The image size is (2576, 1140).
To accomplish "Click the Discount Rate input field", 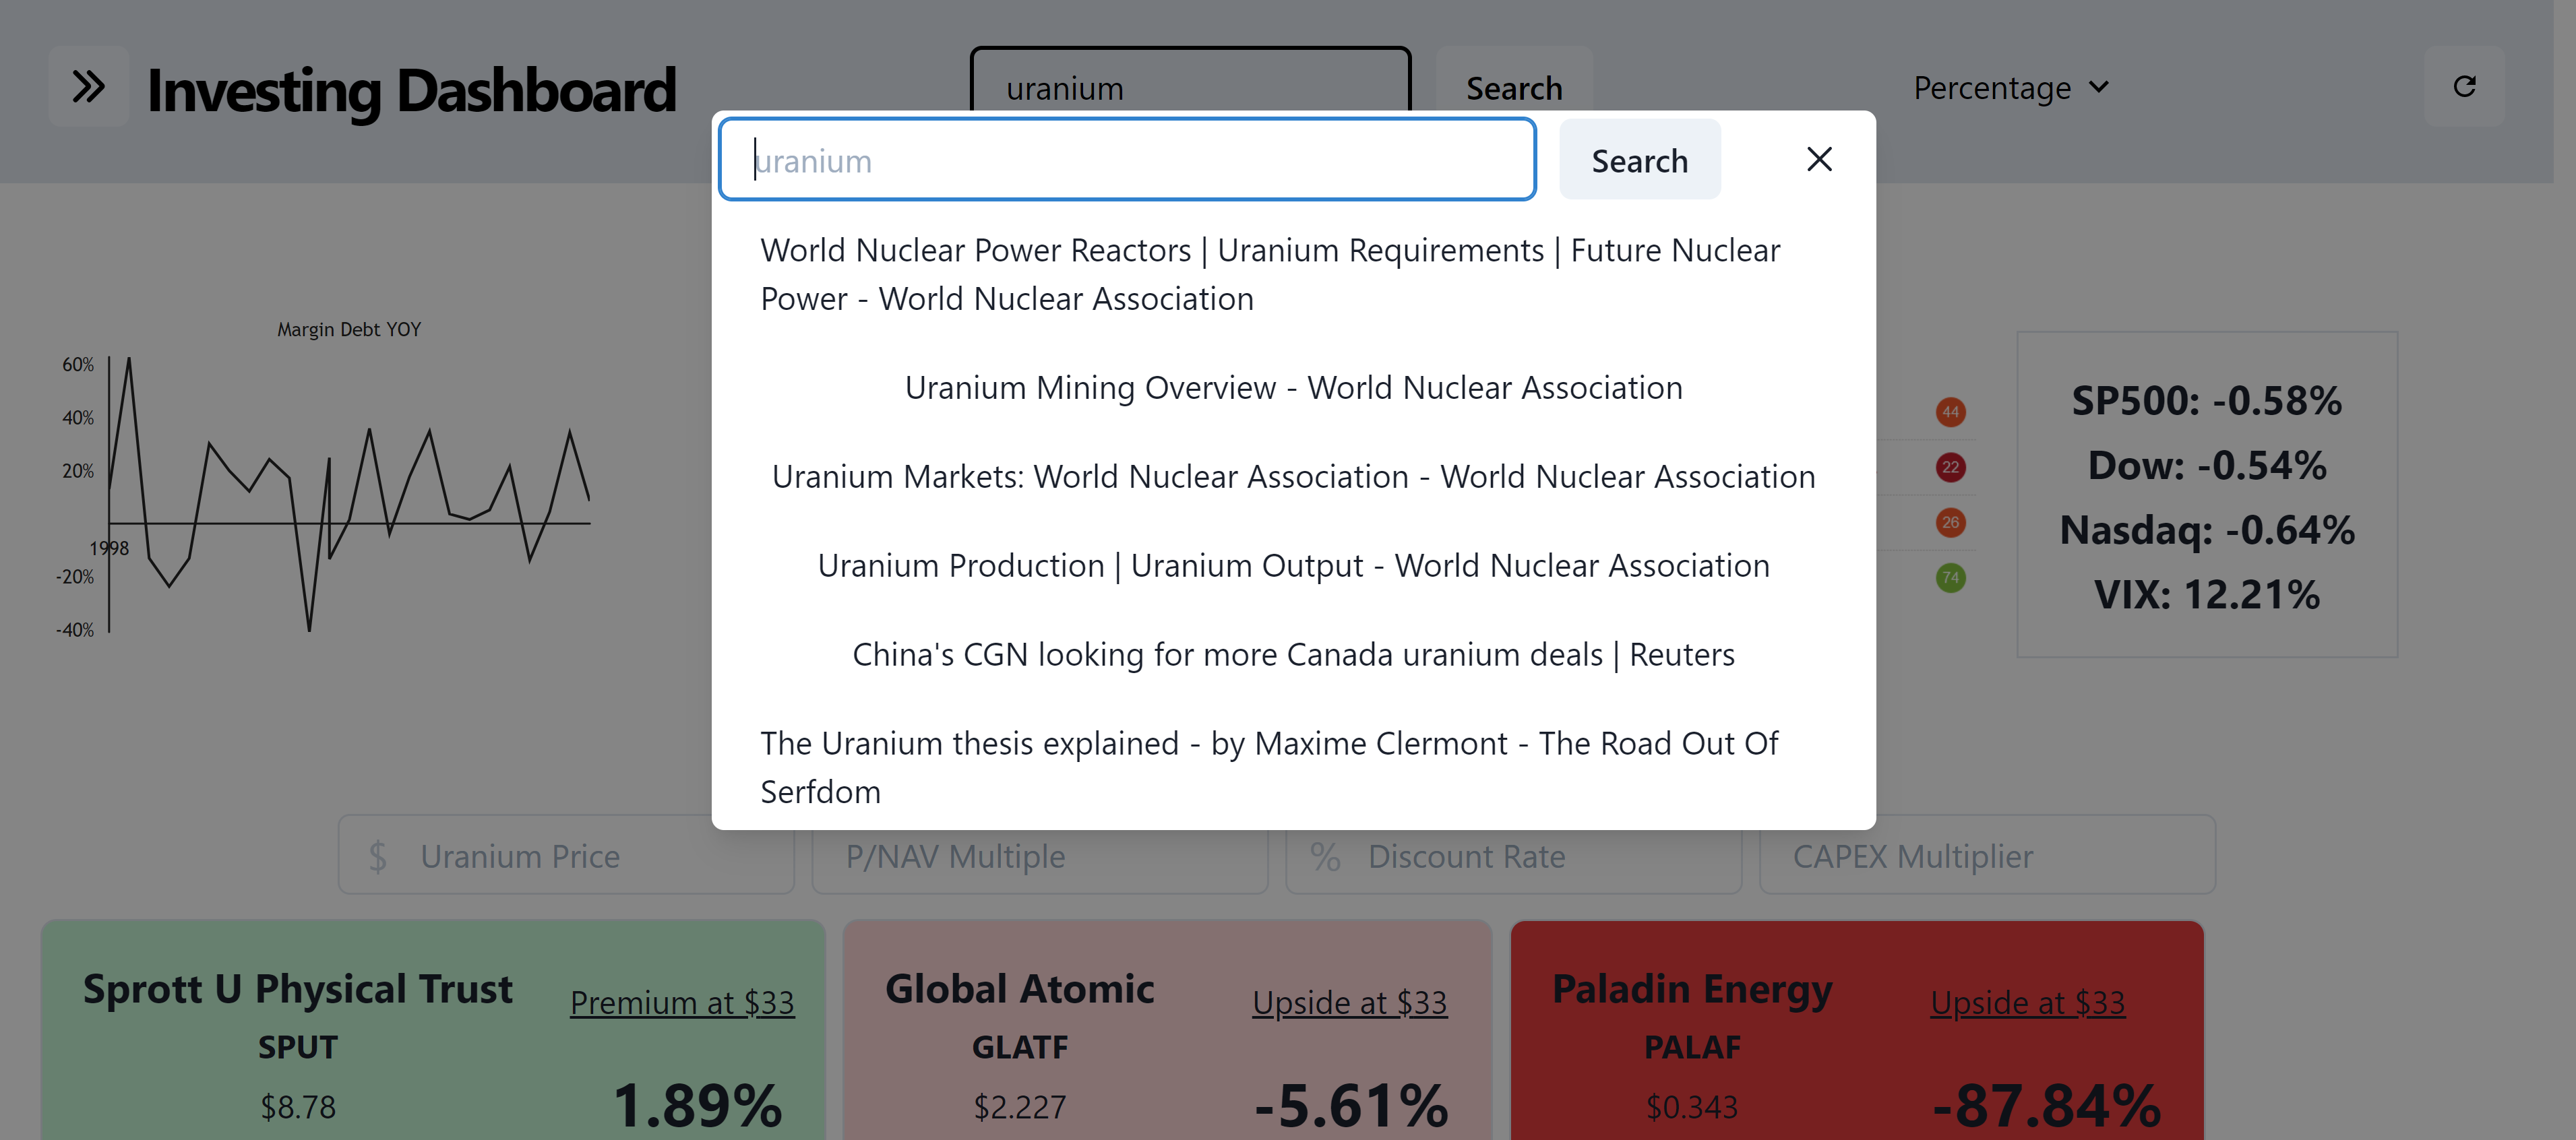I will 1514,855.
